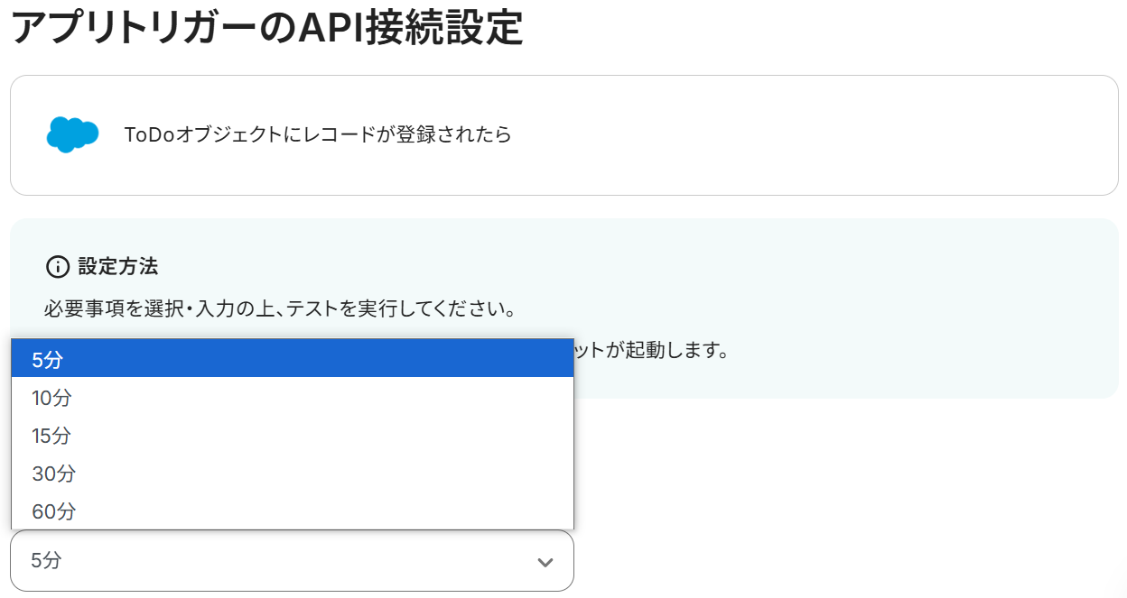Select the highlighted 5分 option
This screenshot has height=598, width=1127.
coord(292,359)
